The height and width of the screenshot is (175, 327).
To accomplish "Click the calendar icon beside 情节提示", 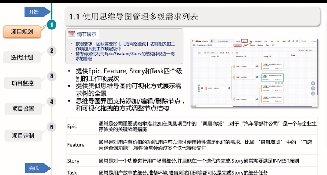I will pyautogui.click(x=72, y=34).
